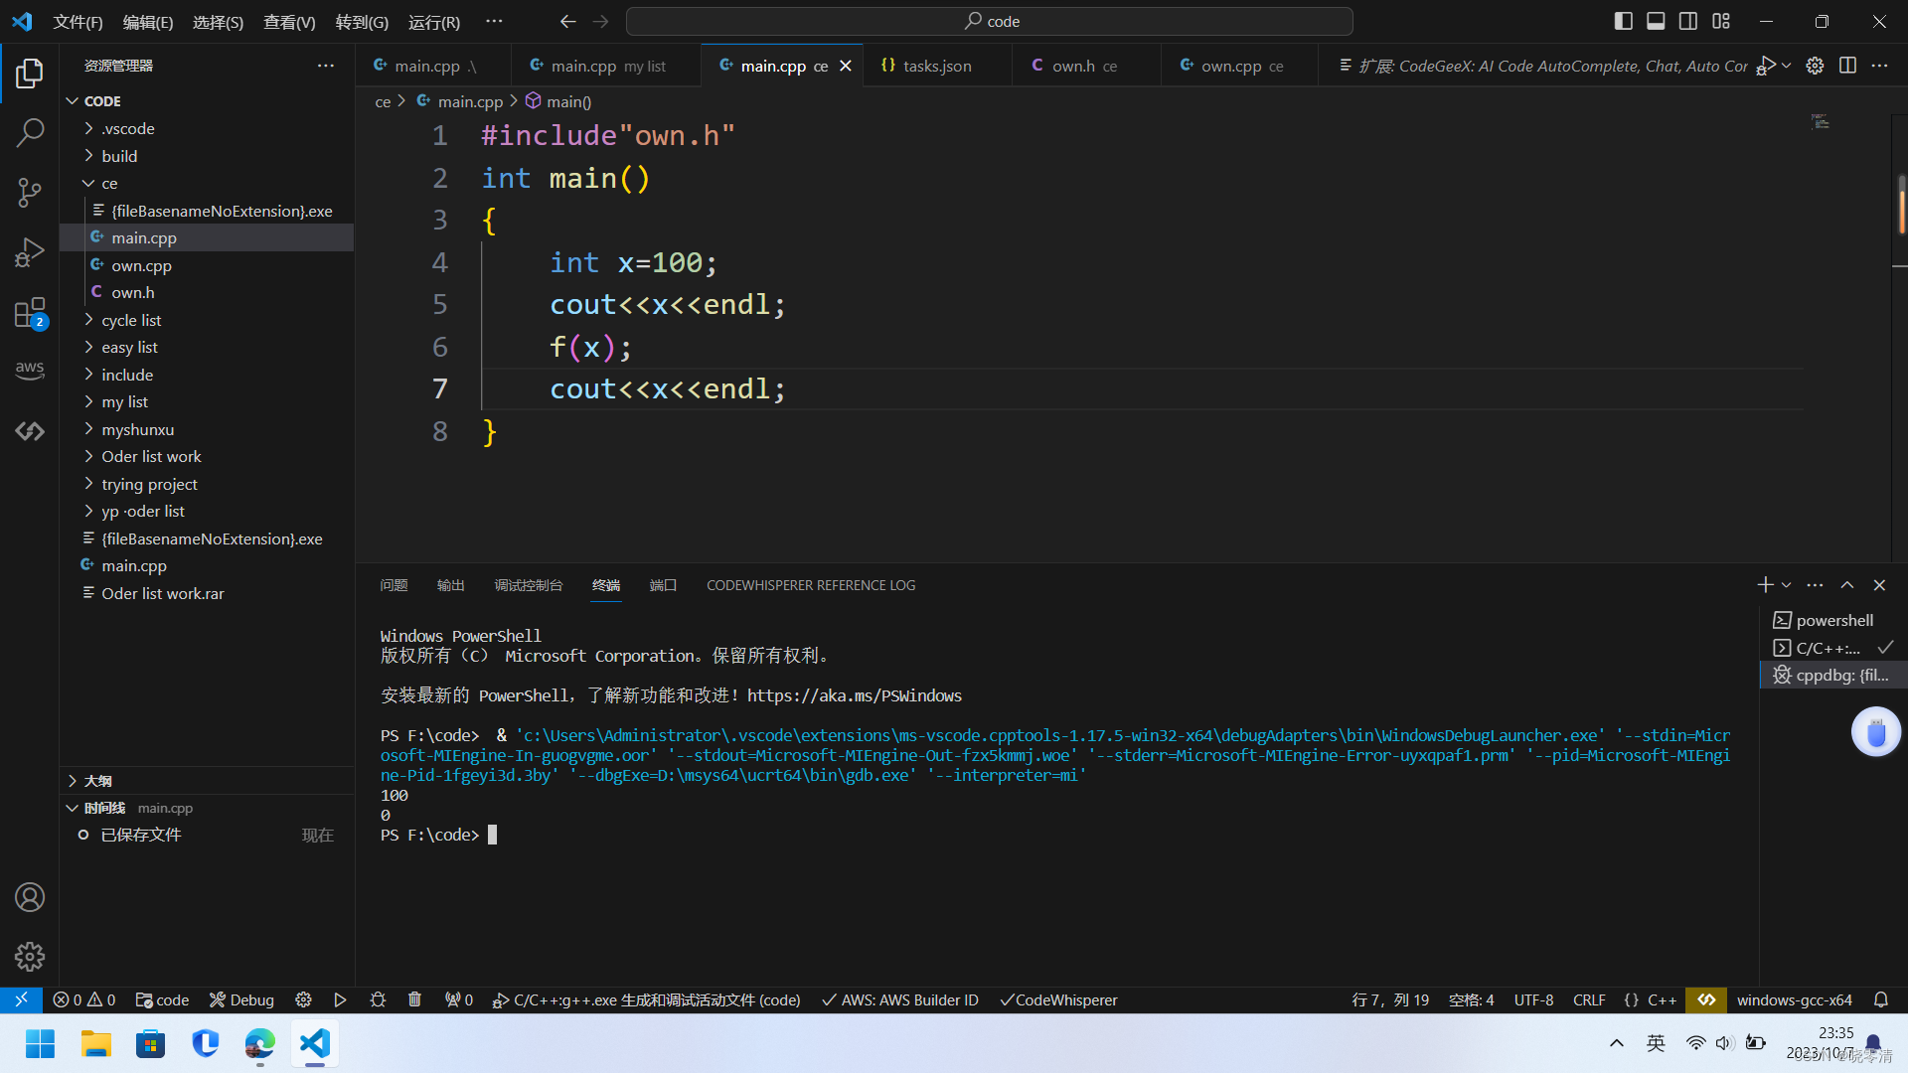Open the Explorer panel More Actions ellipsis

click(326, 66)
